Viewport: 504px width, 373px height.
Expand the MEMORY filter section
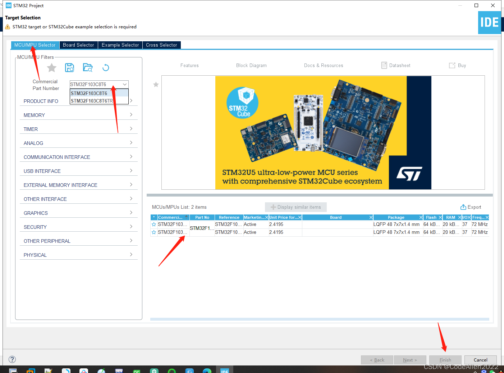[78, 115]
